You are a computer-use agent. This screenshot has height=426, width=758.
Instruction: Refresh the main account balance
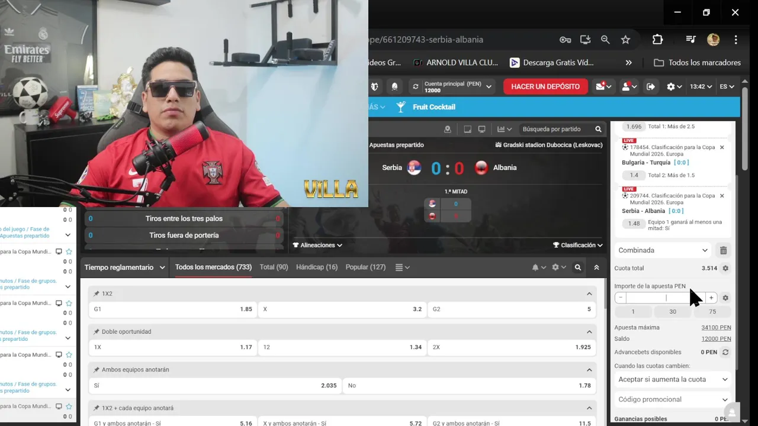[416, 86]
